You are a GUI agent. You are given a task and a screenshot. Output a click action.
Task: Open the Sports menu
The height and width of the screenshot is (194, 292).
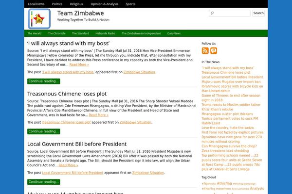click(130, 4)
